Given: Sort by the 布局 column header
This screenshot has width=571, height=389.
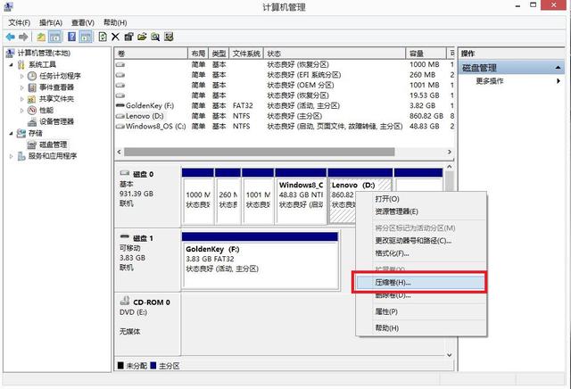Looking at the screenshot, I should [198, 54].
